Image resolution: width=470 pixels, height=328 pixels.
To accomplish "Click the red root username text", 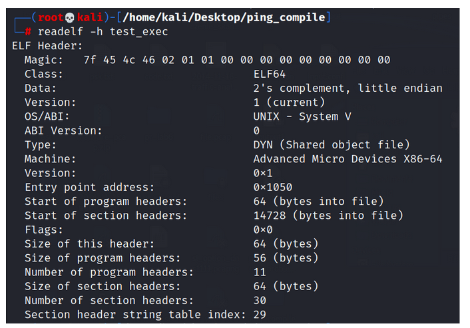I will (51, 17).
